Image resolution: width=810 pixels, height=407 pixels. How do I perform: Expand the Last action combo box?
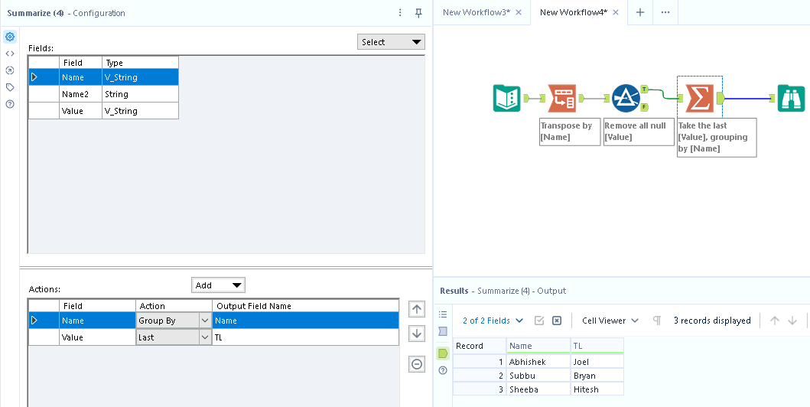click(204, 337)
